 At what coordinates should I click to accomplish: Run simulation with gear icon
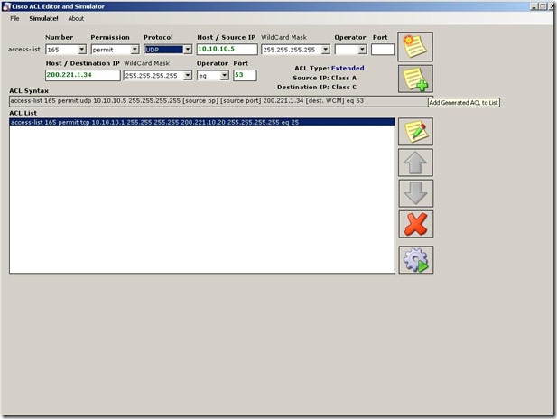click(x=415, y=260)
